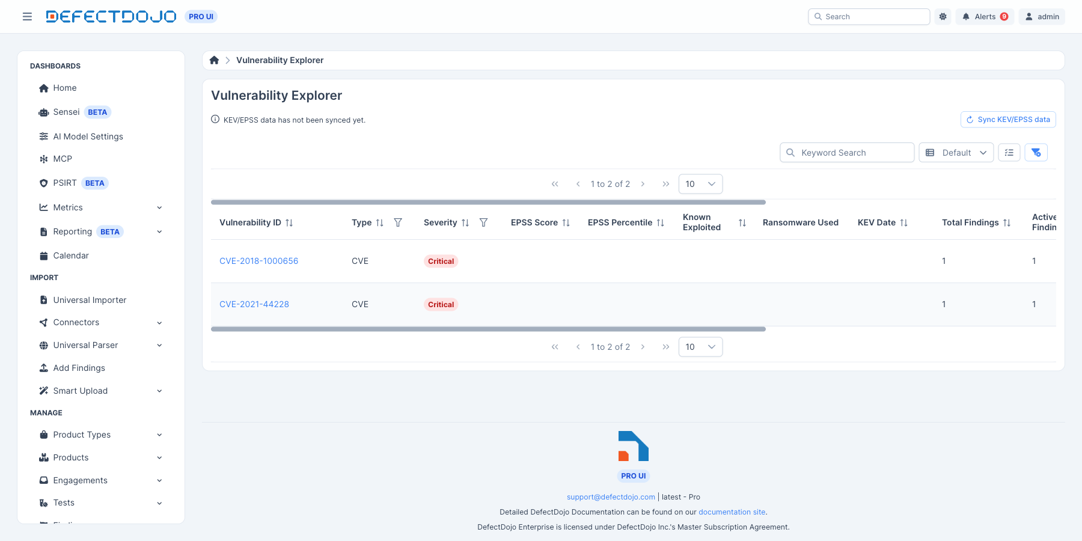Click the bottom horizontal table scrollbar

point(488,329)
